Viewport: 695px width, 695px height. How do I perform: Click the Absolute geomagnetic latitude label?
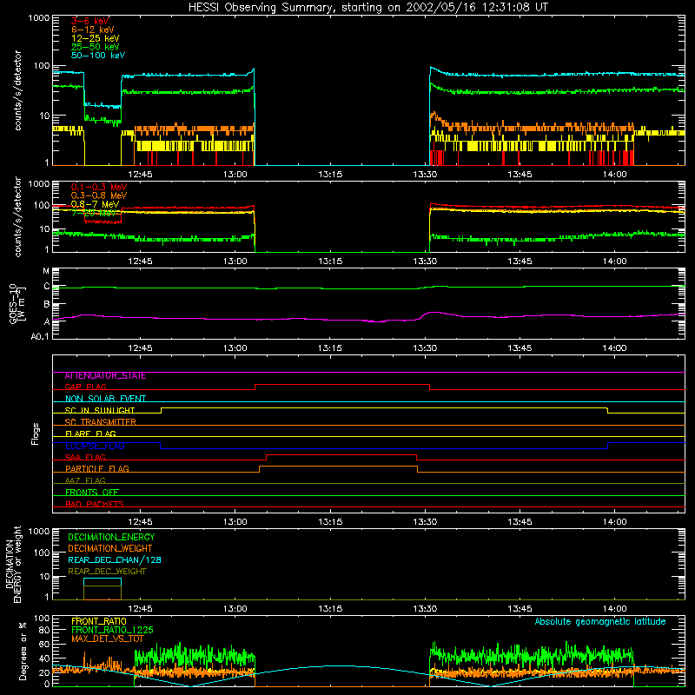tap(600, 621)
